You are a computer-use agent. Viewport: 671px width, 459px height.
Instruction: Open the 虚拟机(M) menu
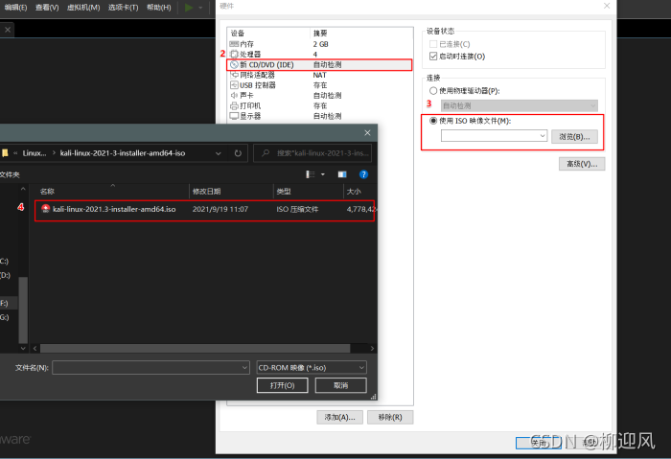click(83, 8)
